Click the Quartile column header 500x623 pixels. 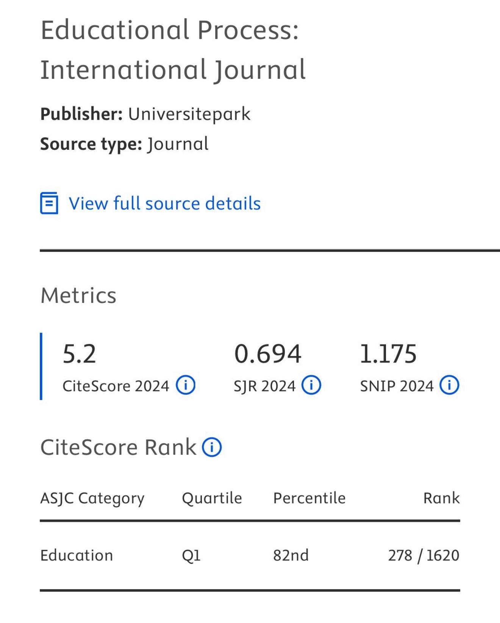[212, 498]
